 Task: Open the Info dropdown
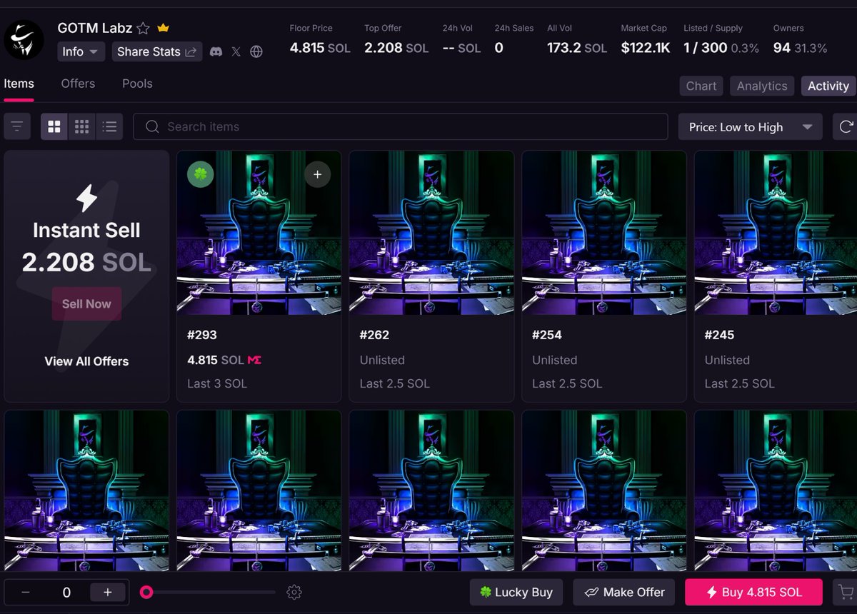pyautogui.click(x=81, y=51)
